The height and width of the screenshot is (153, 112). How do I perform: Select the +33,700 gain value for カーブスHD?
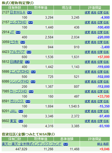tap(104, 97)
